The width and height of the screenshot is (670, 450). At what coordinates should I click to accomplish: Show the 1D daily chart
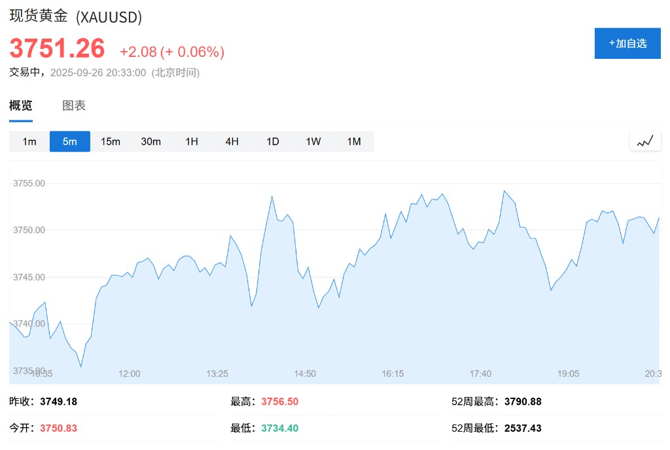point(273,141)
